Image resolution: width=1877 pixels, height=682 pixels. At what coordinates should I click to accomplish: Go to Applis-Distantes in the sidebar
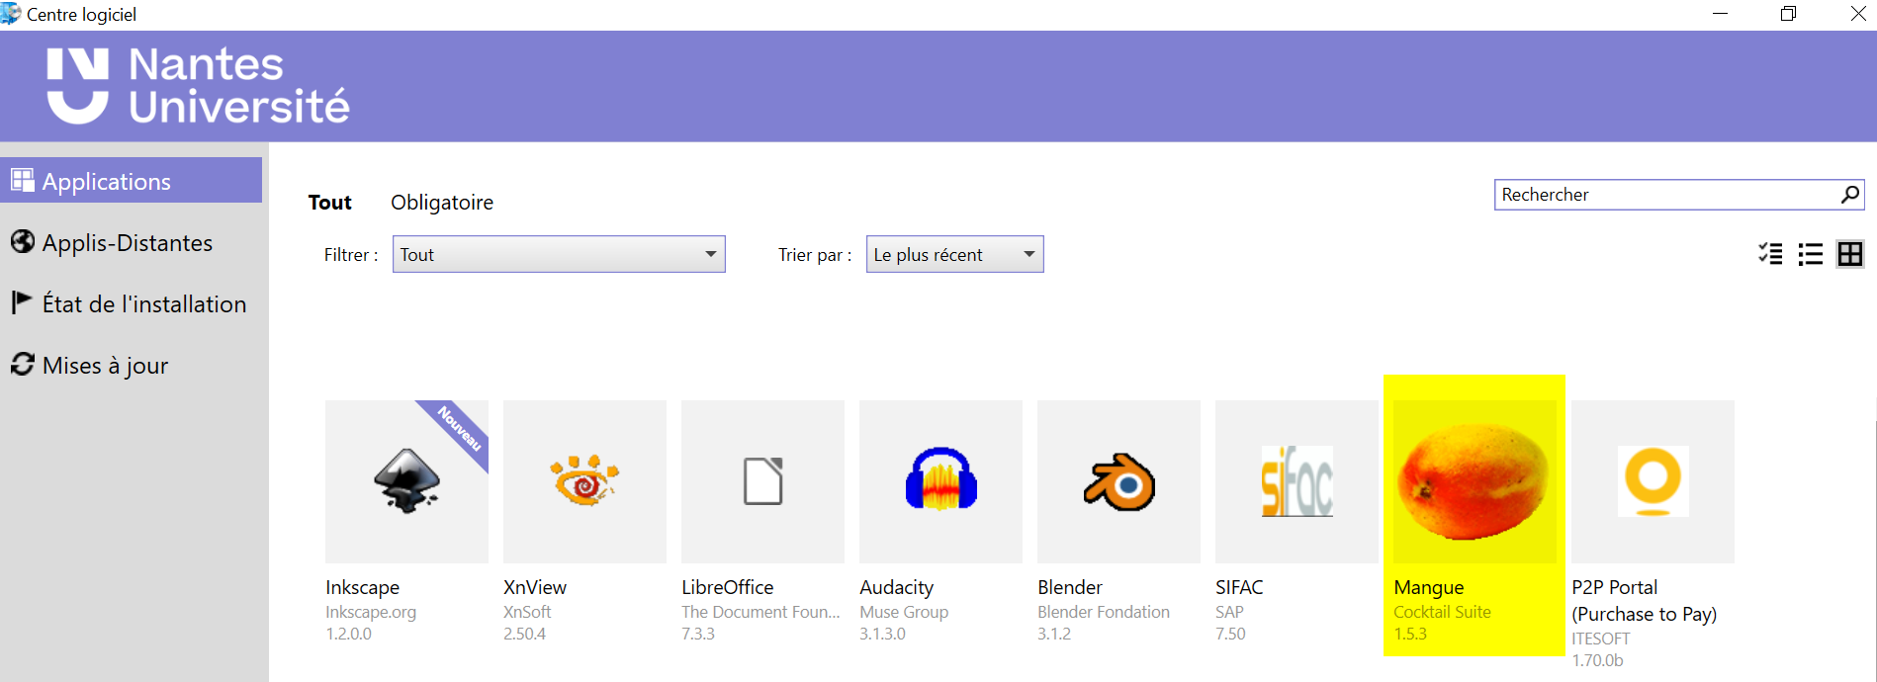point(127,243)
